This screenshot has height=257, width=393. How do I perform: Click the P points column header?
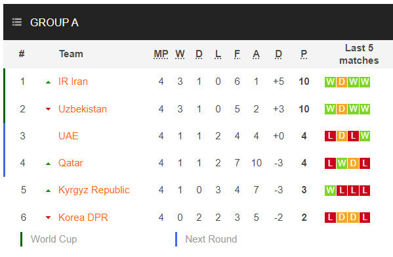[x=304, y=54]
